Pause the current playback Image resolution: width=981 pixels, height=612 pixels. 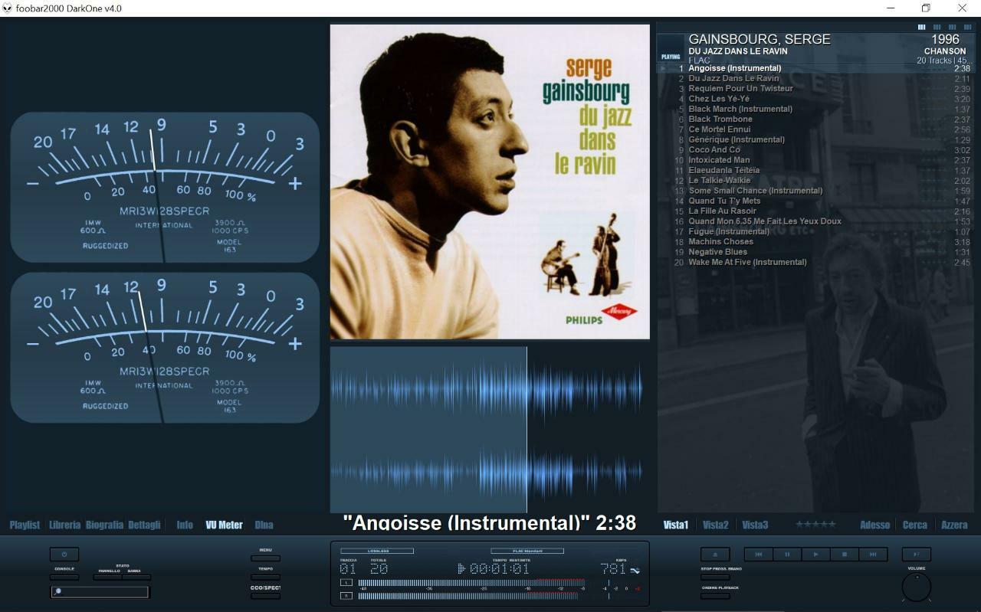coord(787,554)
